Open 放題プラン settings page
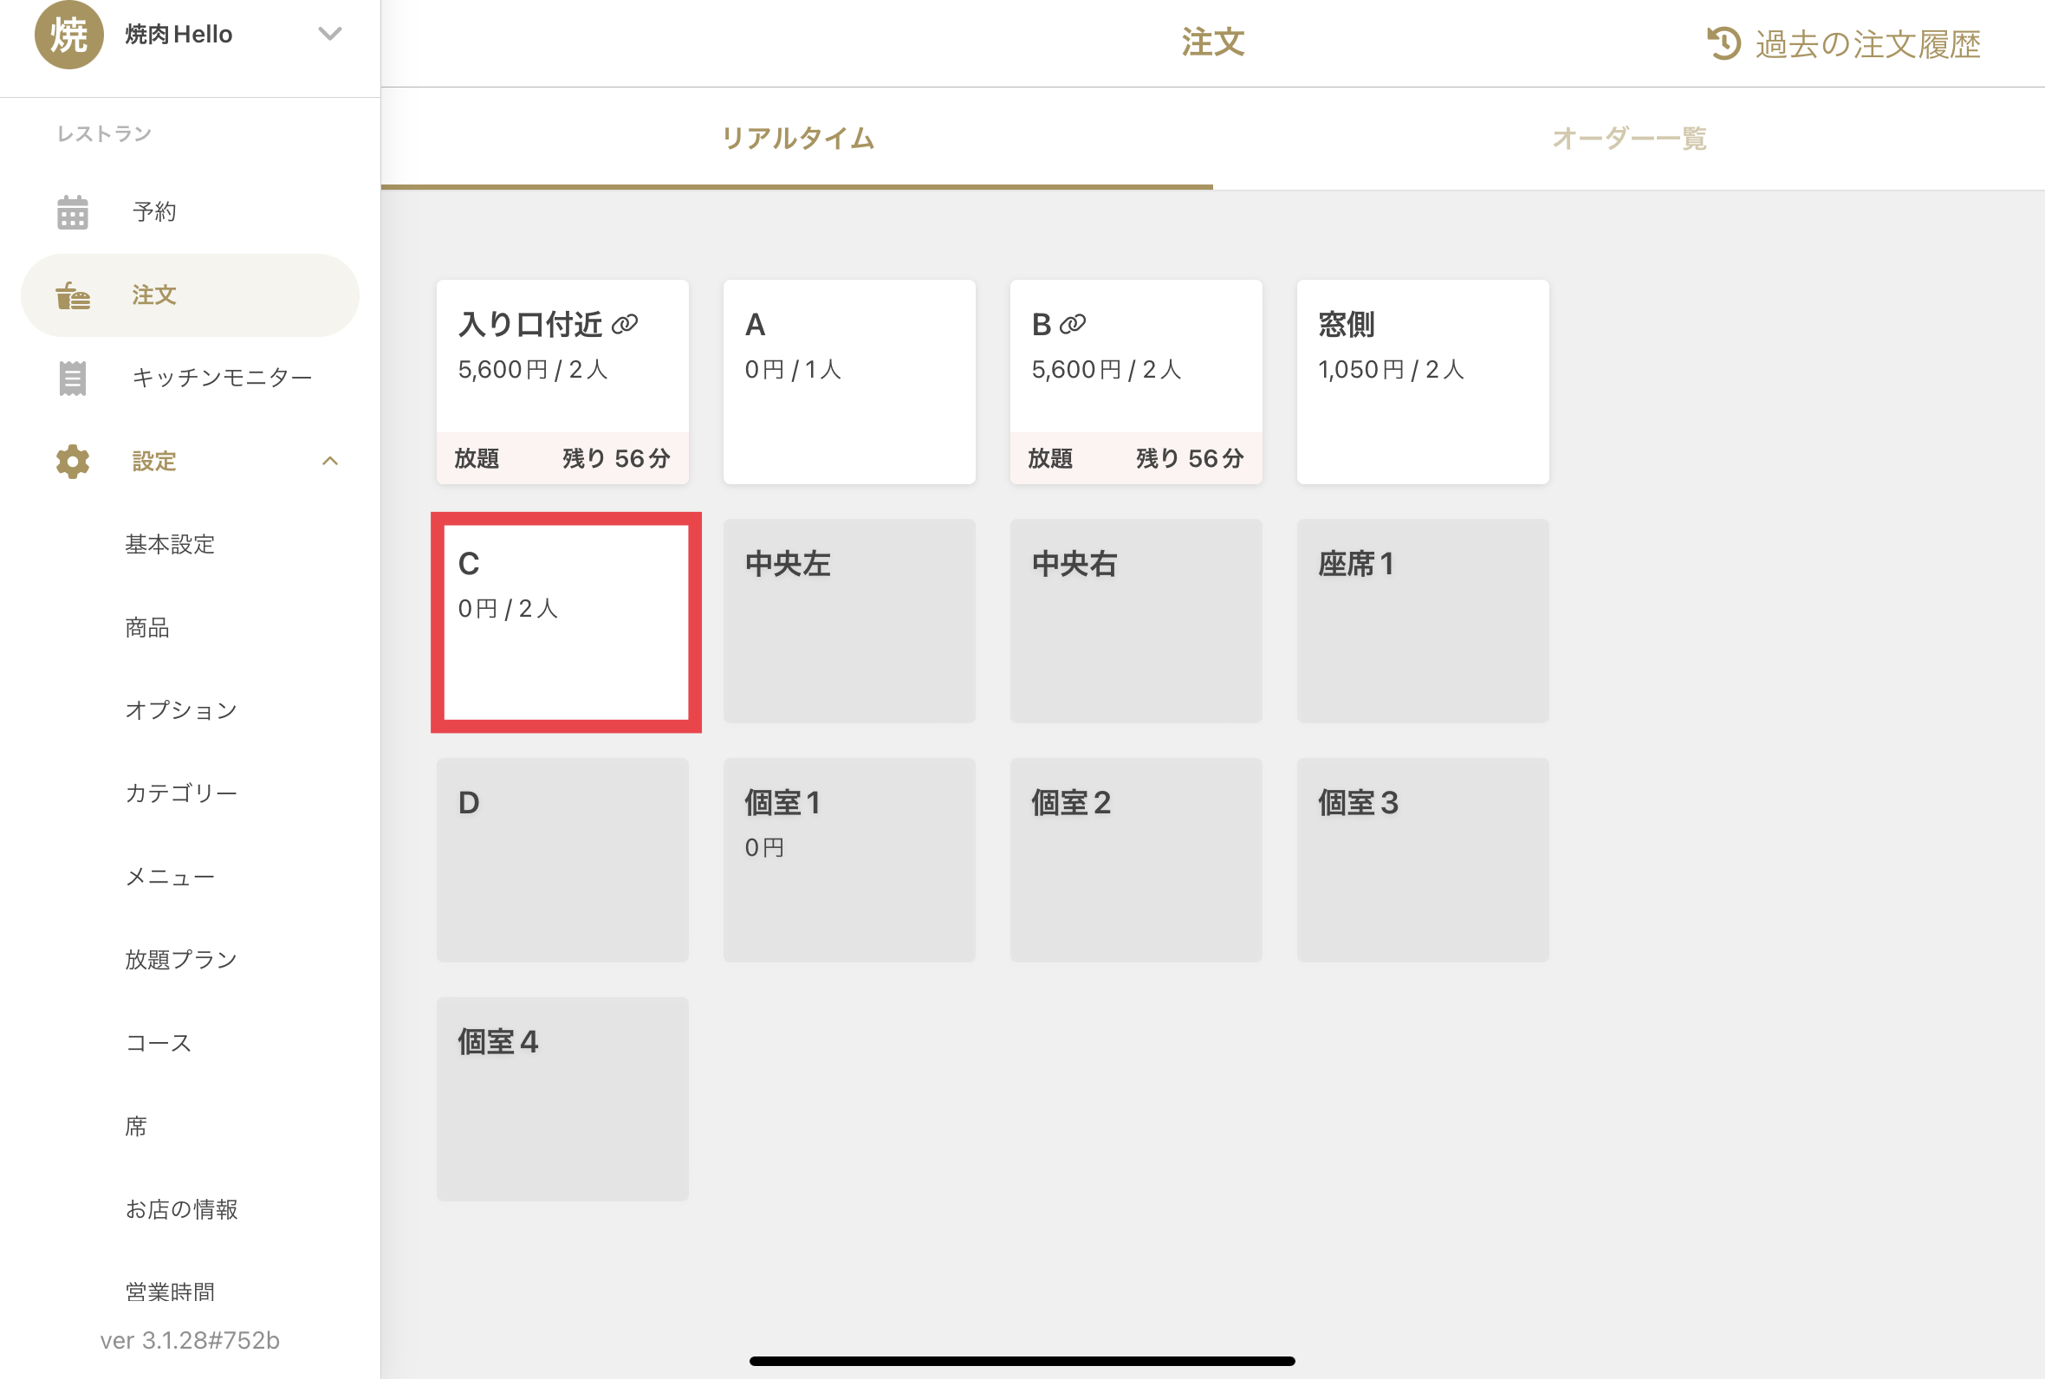2045x1379 pixels. [x=181, y=960]
